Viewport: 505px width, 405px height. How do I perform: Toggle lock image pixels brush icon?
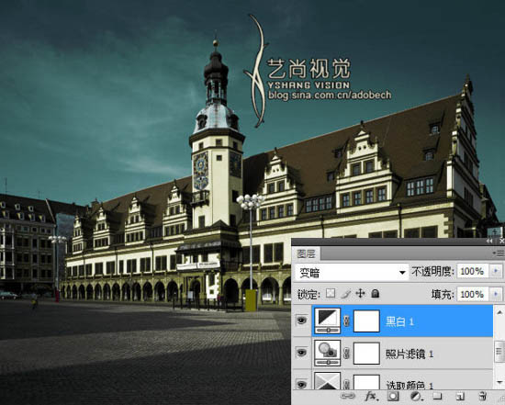pyautogui.click(x=345, y=294)
